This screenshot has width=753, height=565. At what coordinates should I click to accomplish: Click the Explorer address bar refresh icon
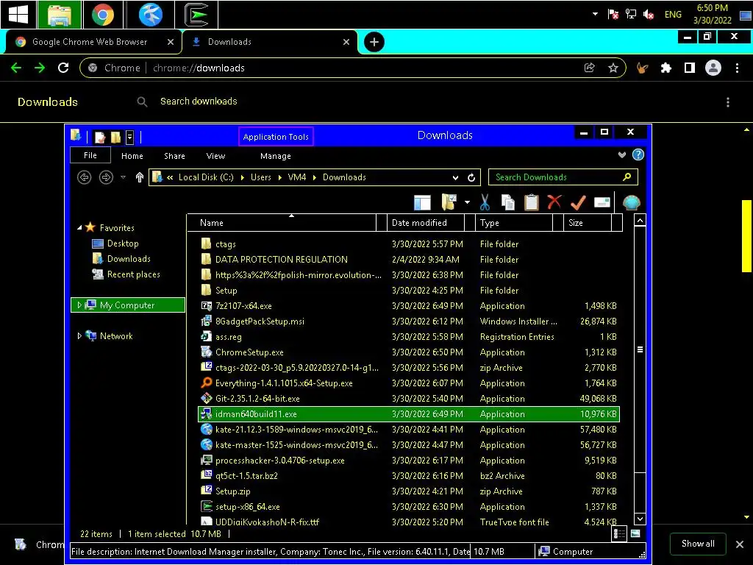[471, 178]
